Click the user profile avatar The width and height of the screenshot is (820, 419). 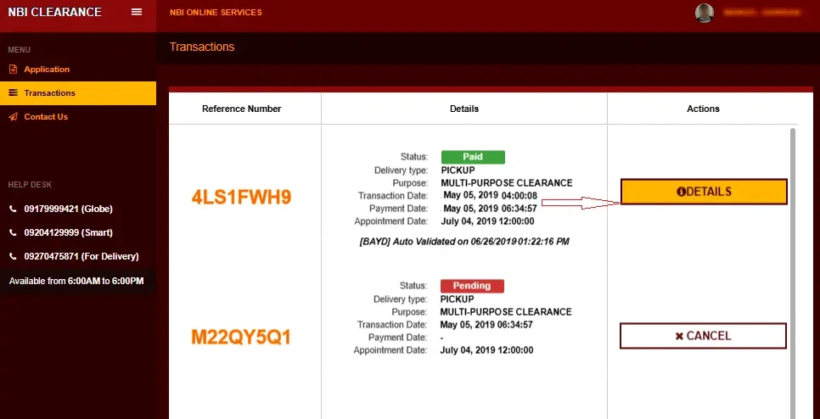tap(705, 13)
